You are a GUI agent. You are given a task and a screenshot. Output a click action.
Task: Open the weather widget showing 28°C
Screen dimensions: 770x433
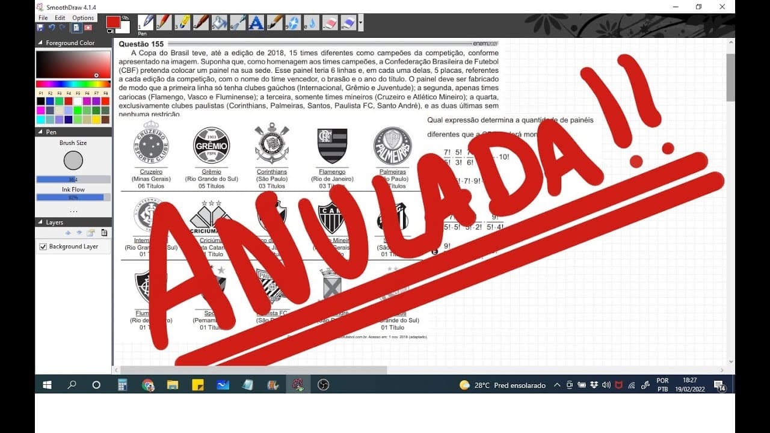[502, 385]
